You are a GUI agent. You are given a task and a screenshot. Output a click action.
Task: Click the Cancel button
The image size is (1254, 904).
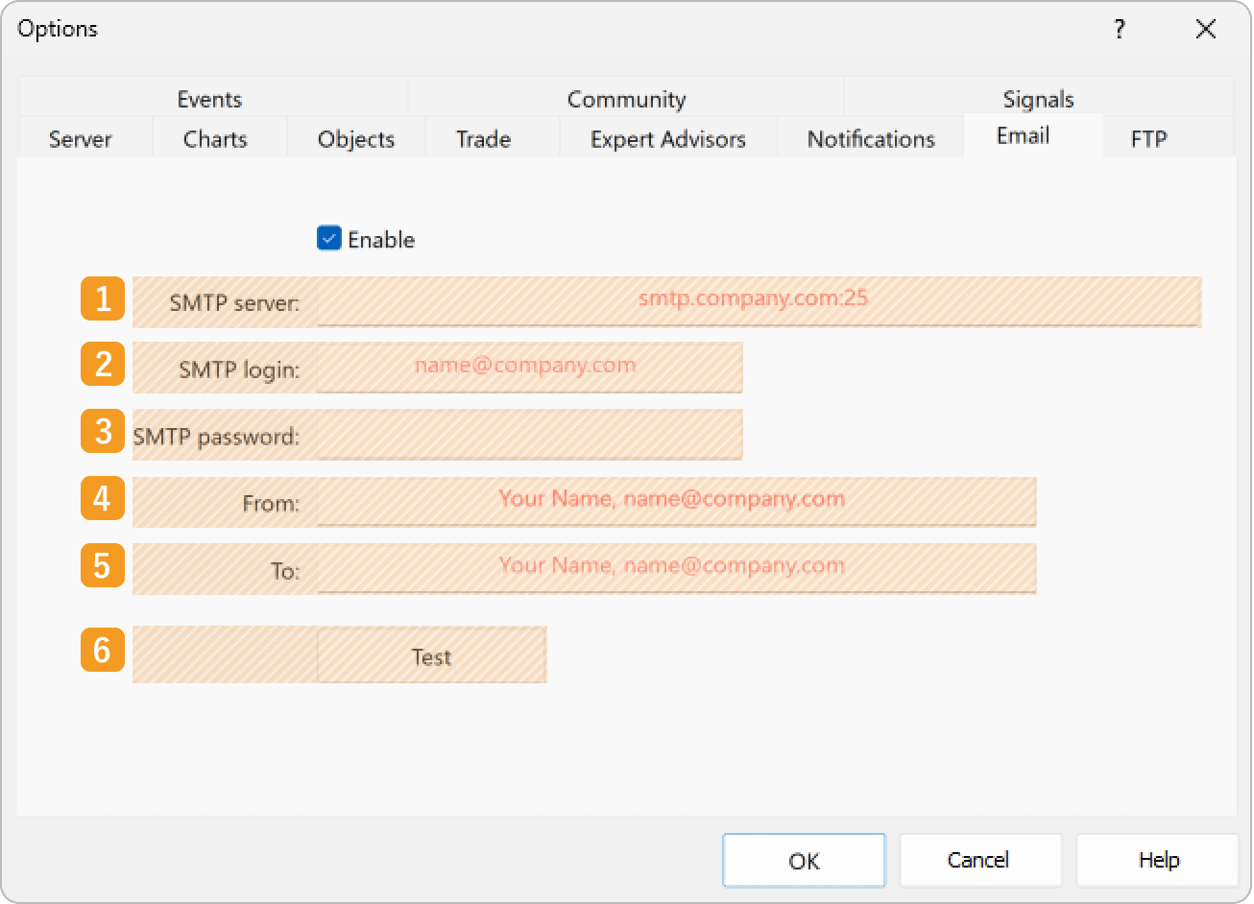[x=979, y=860]
